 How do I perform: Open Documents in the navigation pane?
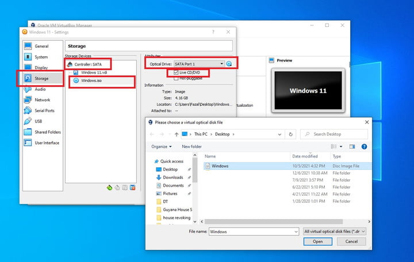173,186
